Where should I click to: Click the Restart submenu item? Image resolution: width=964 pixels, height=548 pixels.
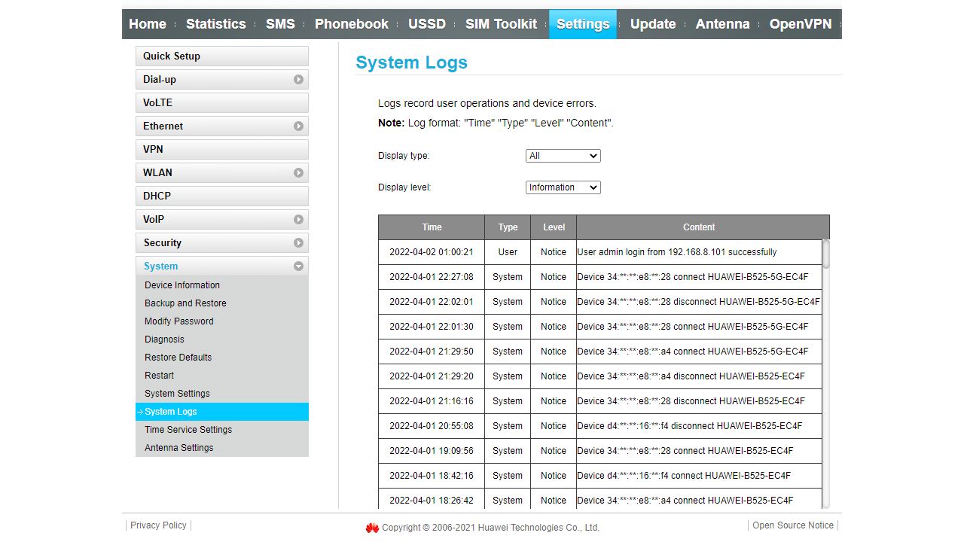pyautogui.click(x=159, y=376)
